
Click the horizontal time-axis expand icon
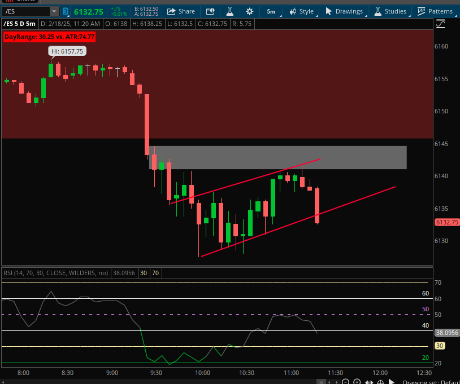click(369, 382)
